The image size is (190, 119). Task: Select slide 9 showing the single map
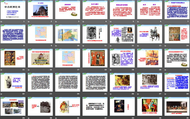coord(41,34)
